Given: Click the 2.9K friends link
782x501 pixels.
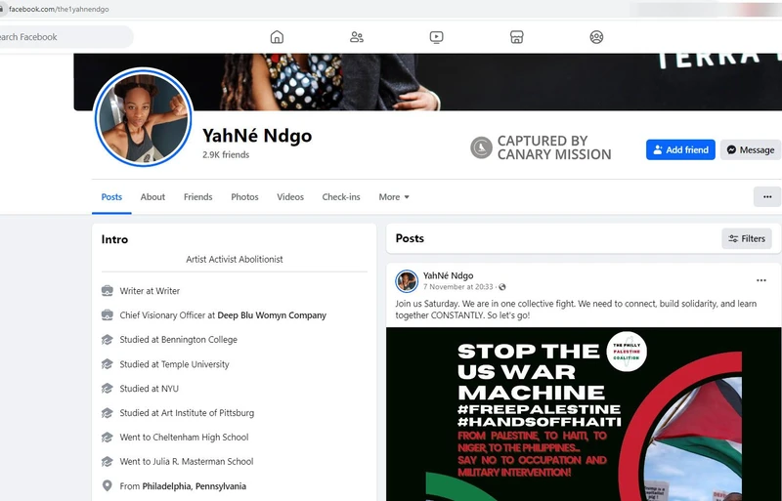Looking at the screenshot, I should (226, 154).
